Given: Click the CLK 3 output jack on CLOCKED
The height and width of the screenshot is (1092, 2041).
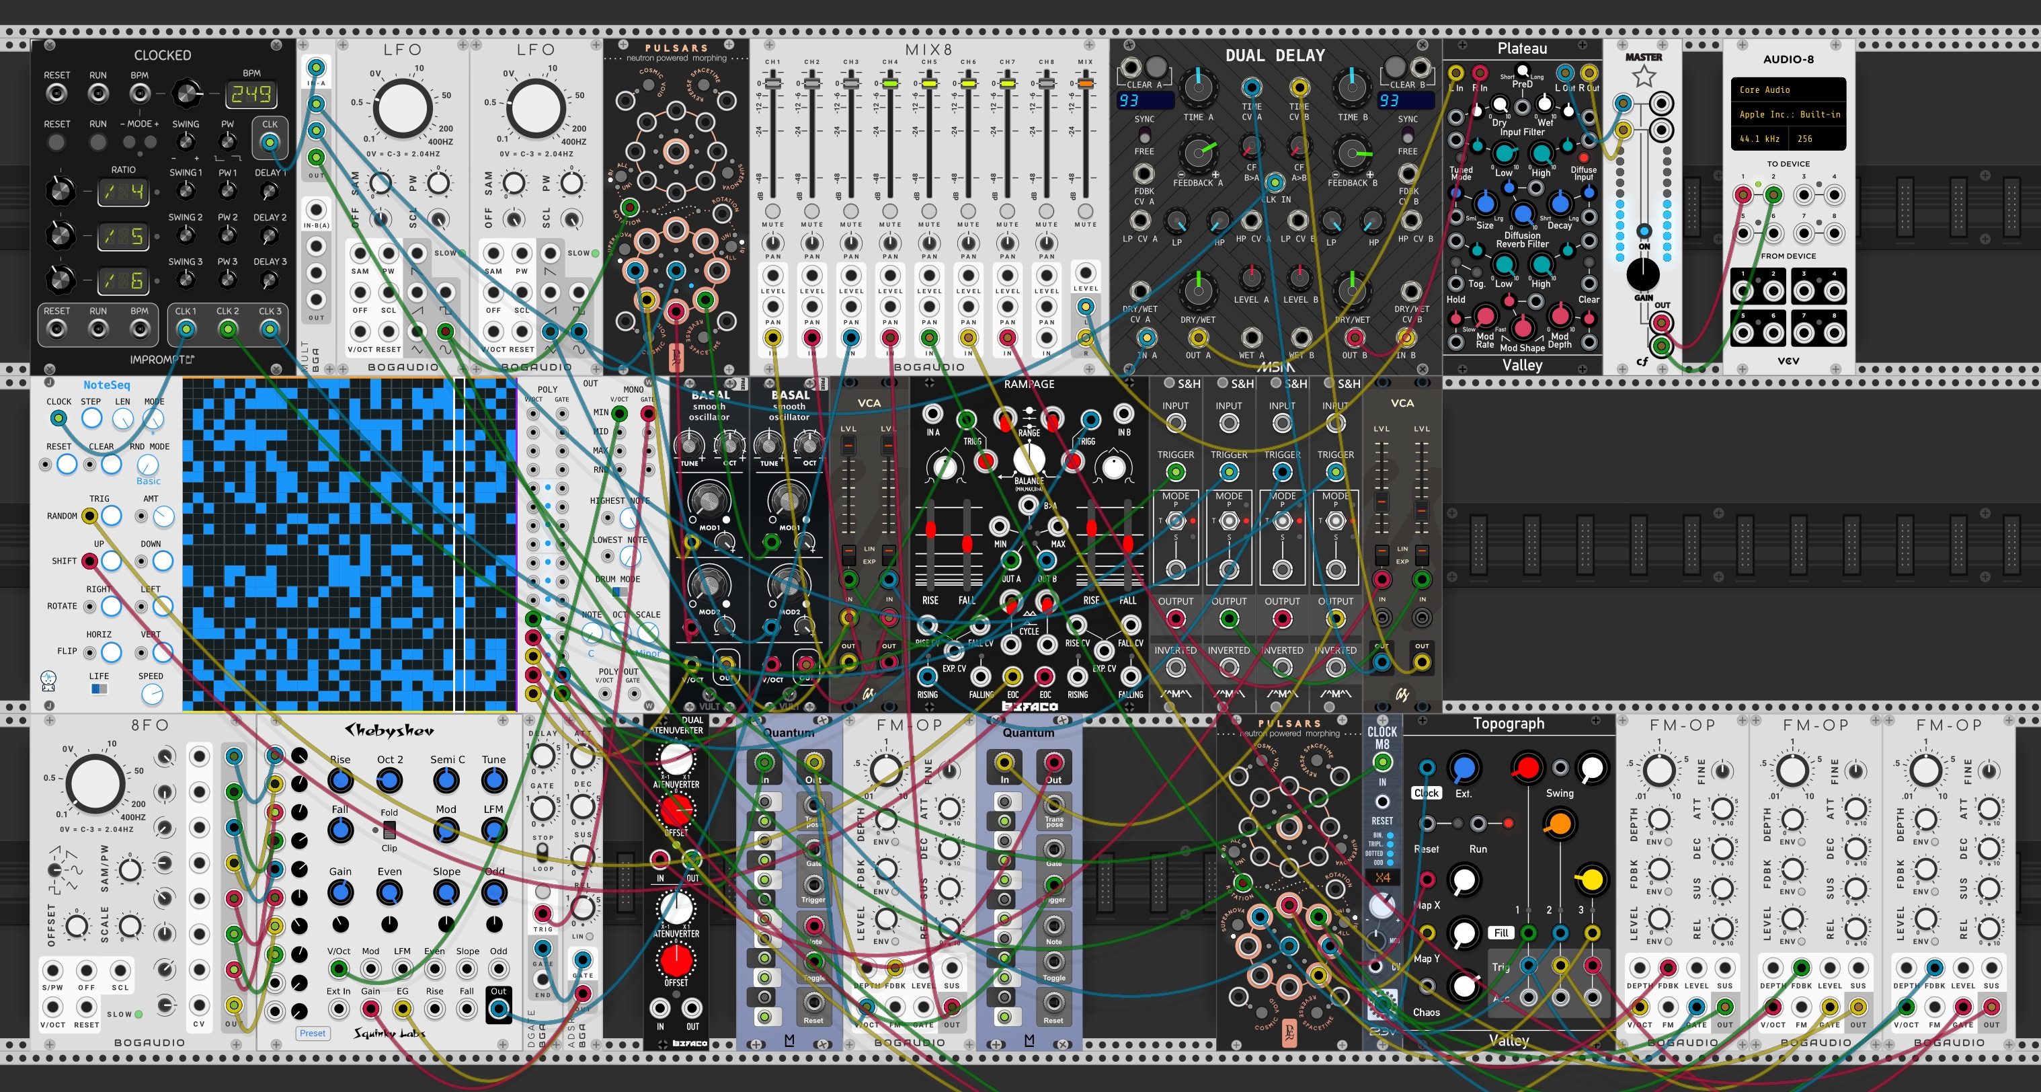Looking at the screenshot, I should (270, 329).
